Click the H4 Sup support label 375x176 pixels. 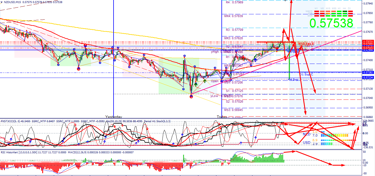[293, 80]
